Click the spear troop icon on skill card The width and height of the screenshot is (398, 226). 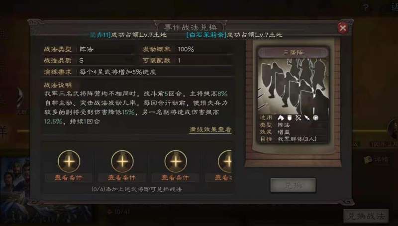tap(307, 117)
